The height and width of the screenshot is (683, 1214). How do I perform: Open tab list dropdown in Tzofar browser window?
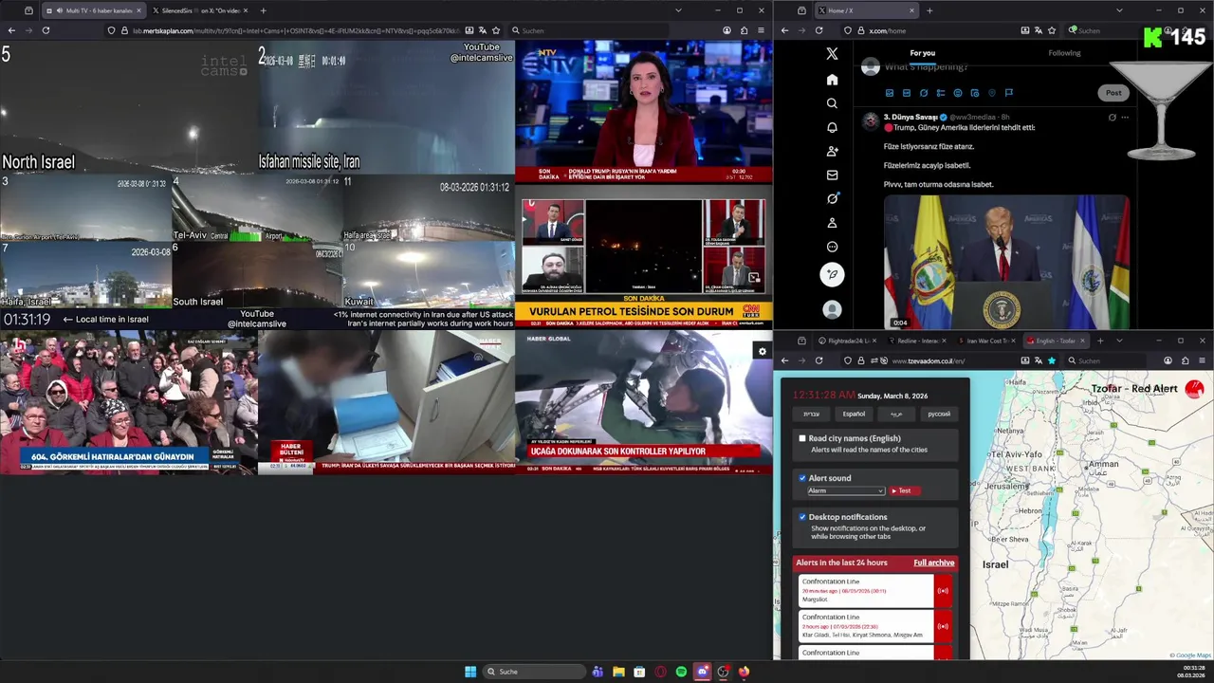1119,341
